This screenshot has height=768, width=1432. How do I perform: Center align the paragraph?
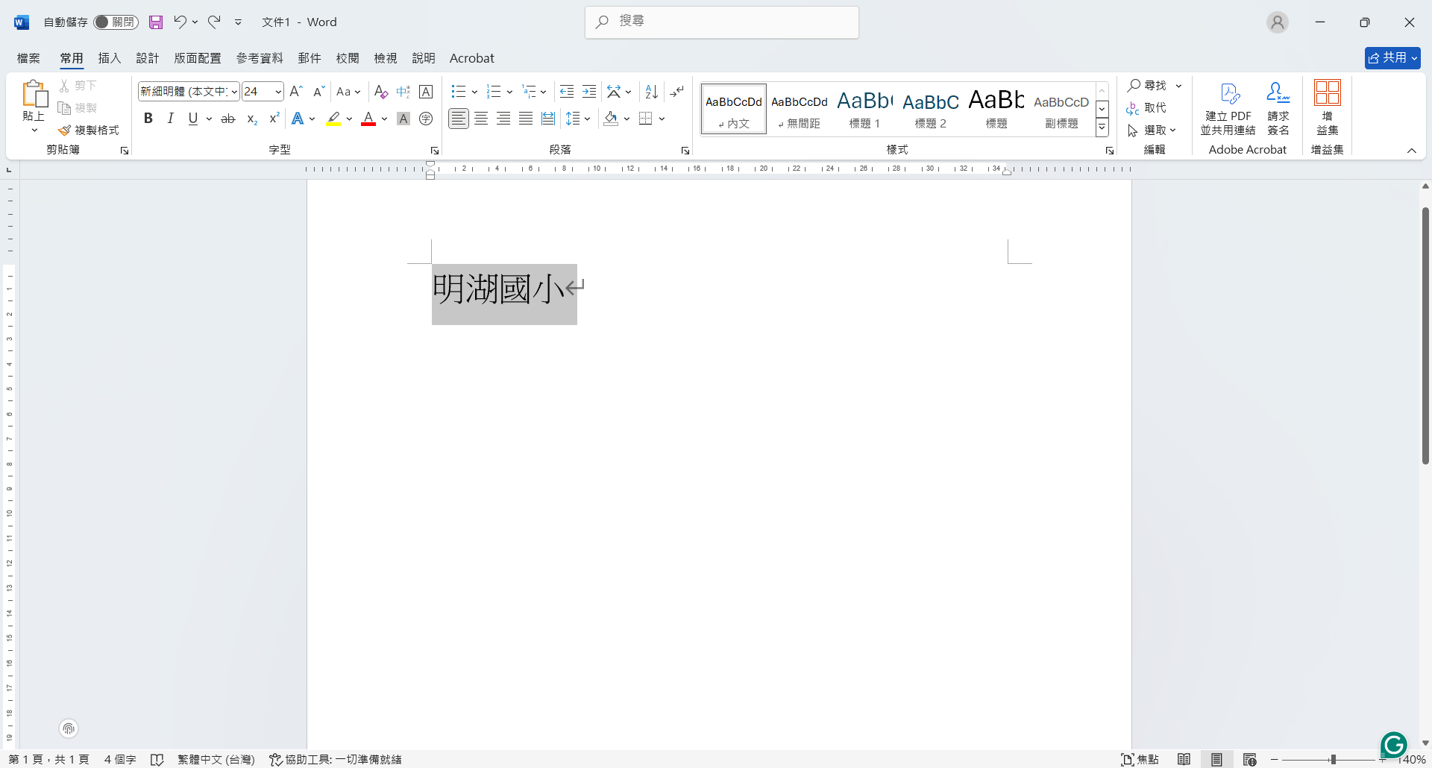tap(481, 119)
